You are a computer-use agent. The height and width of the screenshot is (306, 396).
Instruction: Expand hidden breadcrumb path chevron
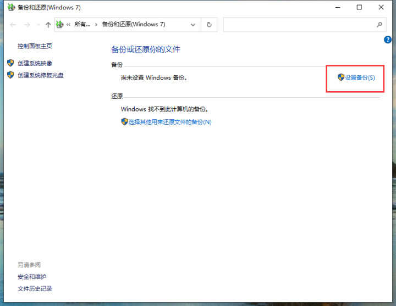[x=68, y=25]
